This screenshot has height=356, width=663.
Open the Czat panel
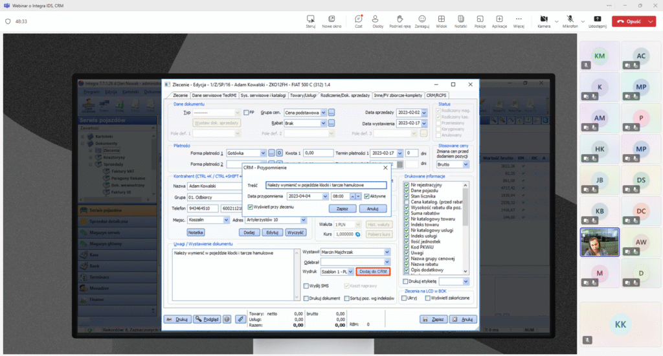(x=359, y=21)
